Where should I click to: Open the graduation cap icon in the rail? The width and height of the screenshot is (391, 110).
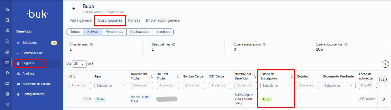7,73
